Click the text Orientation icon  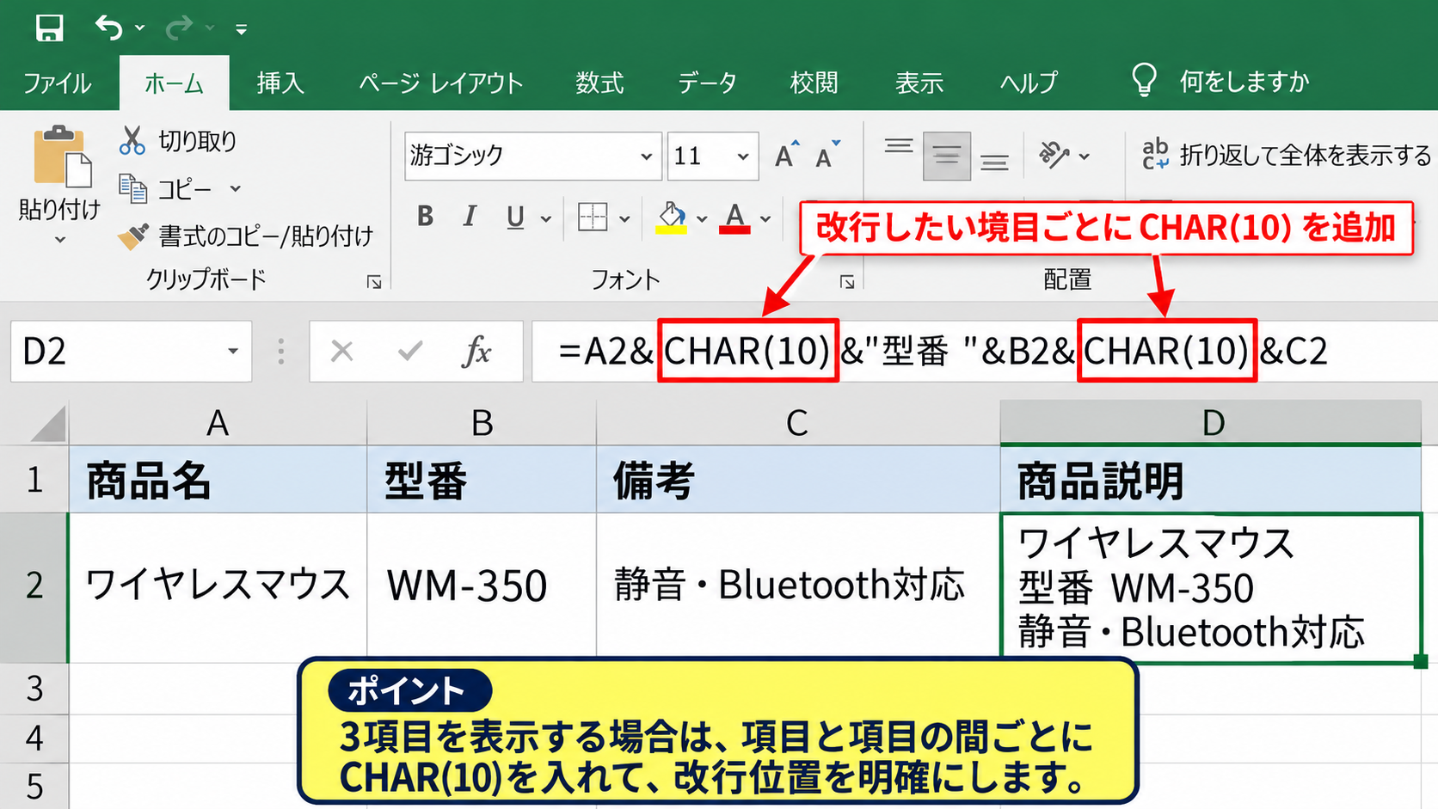(x=1054, y=156)
